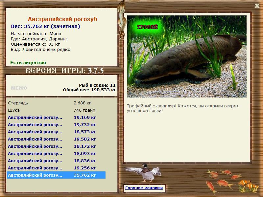The height and width of the screenshot is (197, 263).
Task: Click the Оценивается с: 33 кг line
Action: (36, 44)
